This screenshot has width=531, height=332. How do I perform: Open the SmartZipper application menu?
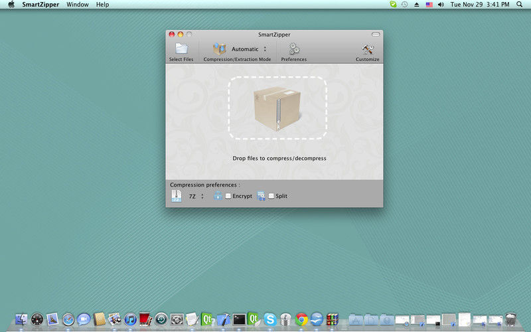40,5
